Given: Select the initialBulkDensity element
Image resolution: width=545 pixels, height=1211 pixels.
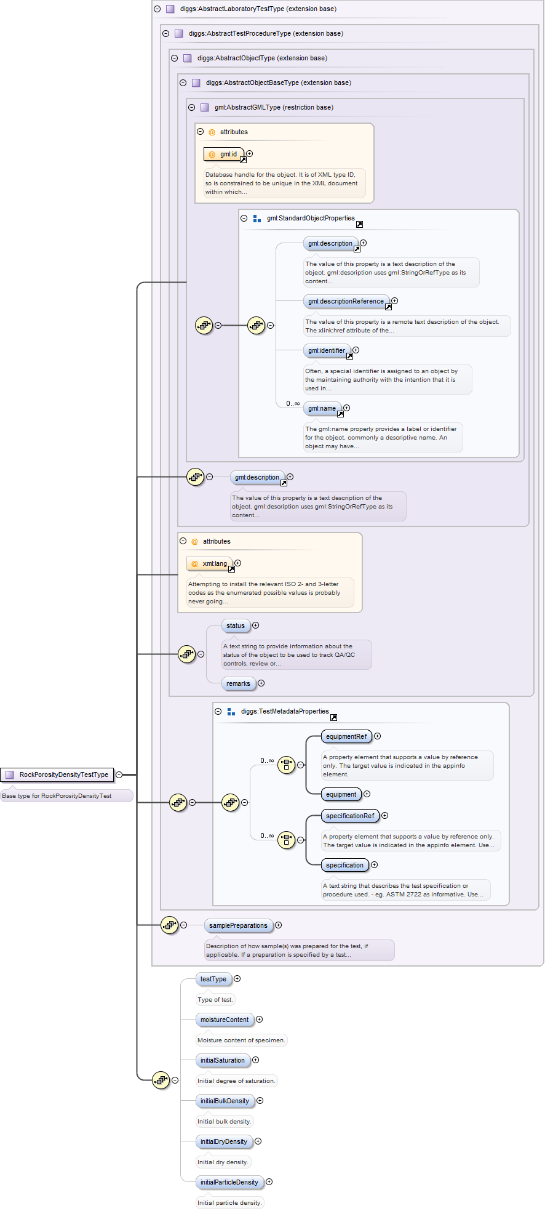Looking at the screenshot, I should [225, 1101].
